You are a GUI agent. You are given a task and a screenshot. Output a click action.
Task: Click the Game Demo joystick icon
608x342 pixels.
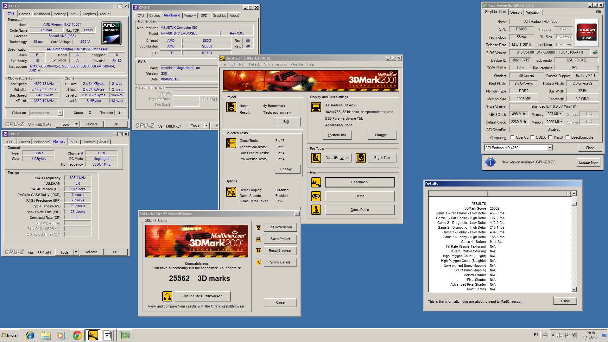pyautogui.click(x=316, y=210)
